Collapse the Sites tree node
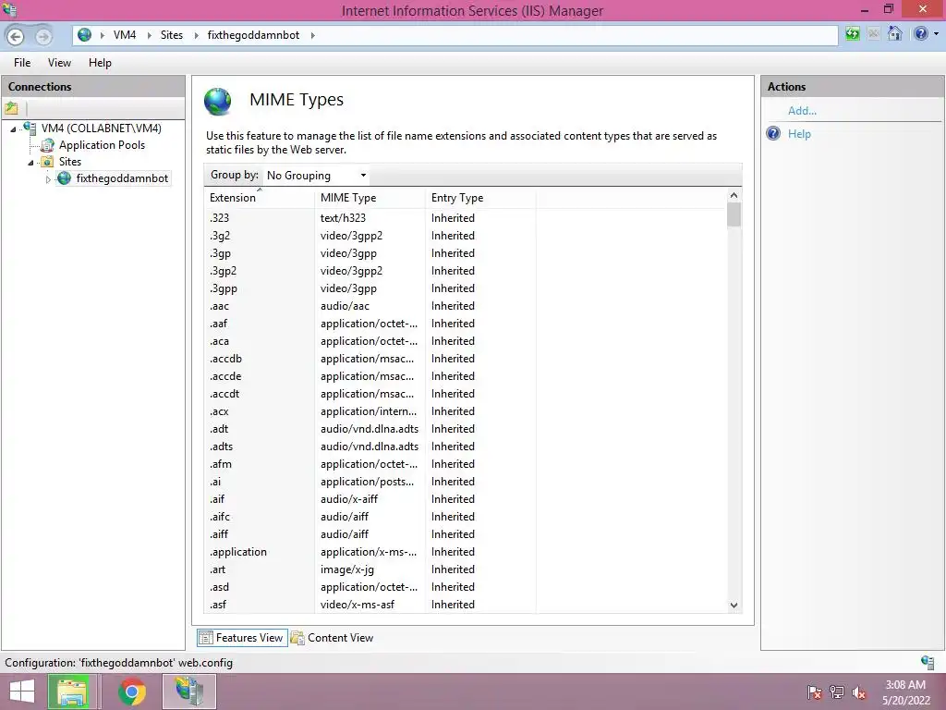946x710 pixels. pos(30,163)
